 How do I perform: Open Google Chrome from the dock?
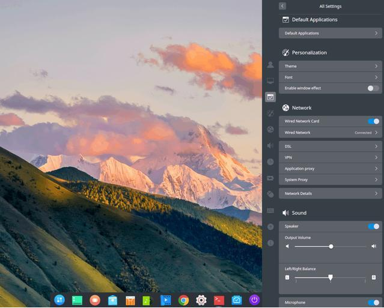pos(183,300)
